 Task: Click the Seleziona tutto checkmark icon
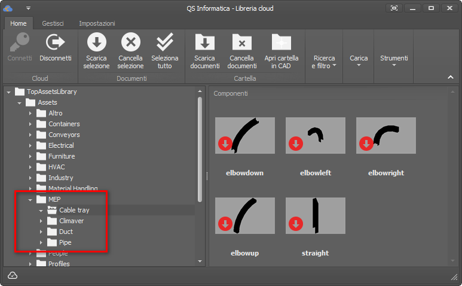pyautogui.click(x=165, y=42)
